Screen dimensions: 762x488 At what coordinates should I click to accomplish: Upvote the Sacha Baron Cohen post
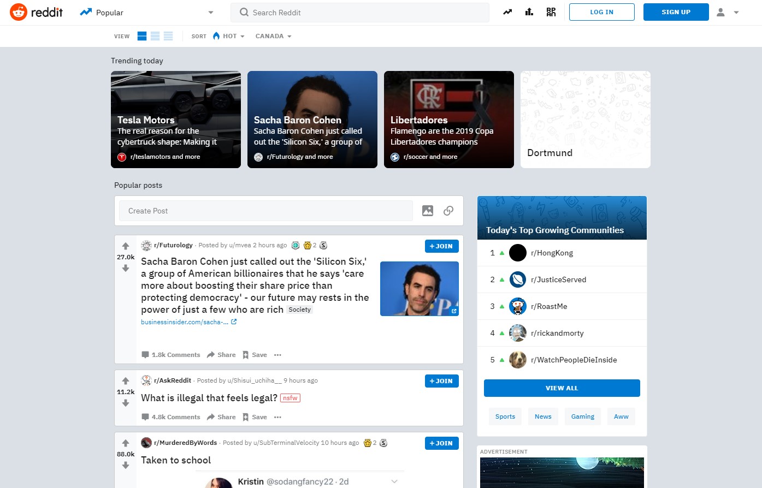126,246
